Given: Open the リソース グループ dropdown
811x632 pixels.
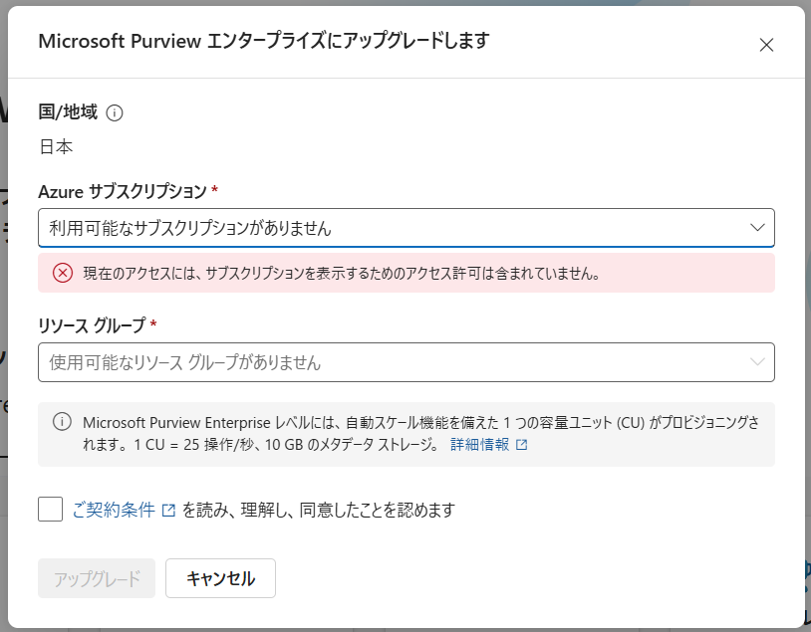Looking at the screenshot, I should click(x=406, y=362).
